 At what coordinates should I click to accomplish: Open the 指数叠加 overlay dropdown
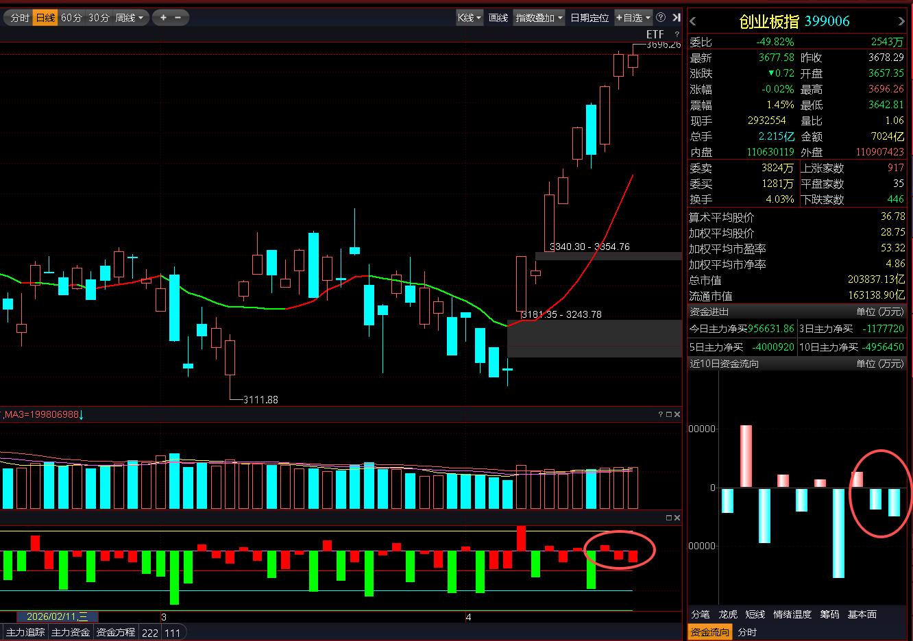point(539,18)
